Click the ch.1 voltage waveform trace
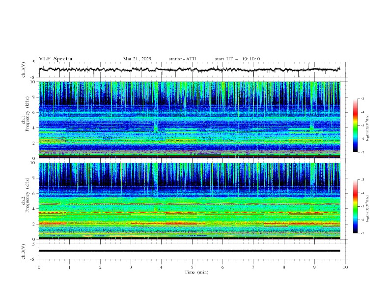The width and height of the screenshot is (389, 300). pyautogui.click(x=189, y=70)
